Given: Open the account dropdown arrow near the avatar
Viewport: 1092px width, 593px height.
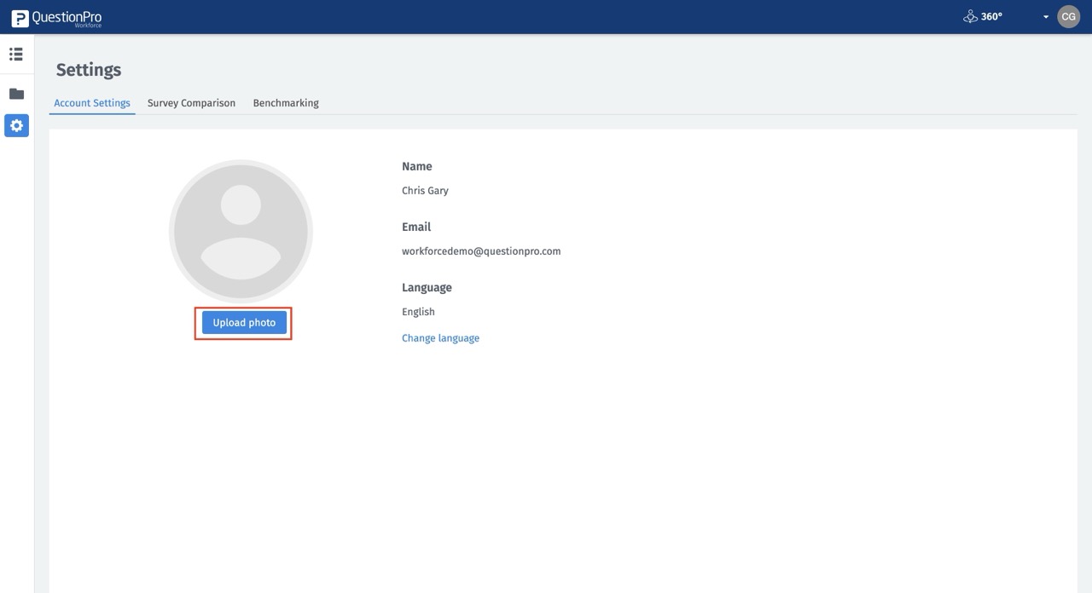Looking at the screenshot, I should tap(1046, 16).
